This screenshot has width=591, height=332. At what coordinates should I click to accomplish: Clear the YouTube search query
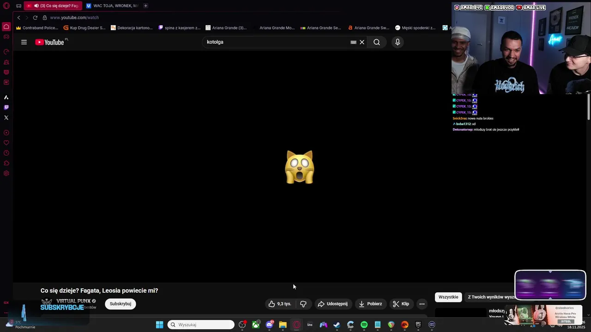362,42
